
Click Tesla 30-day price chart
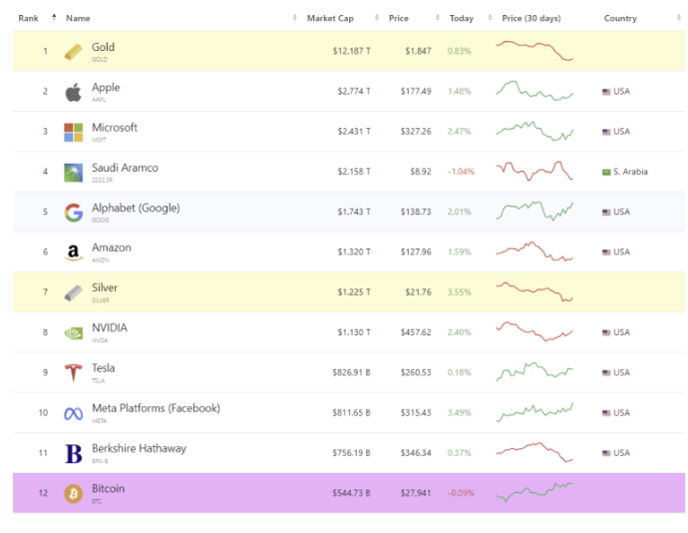coord(534,371)
